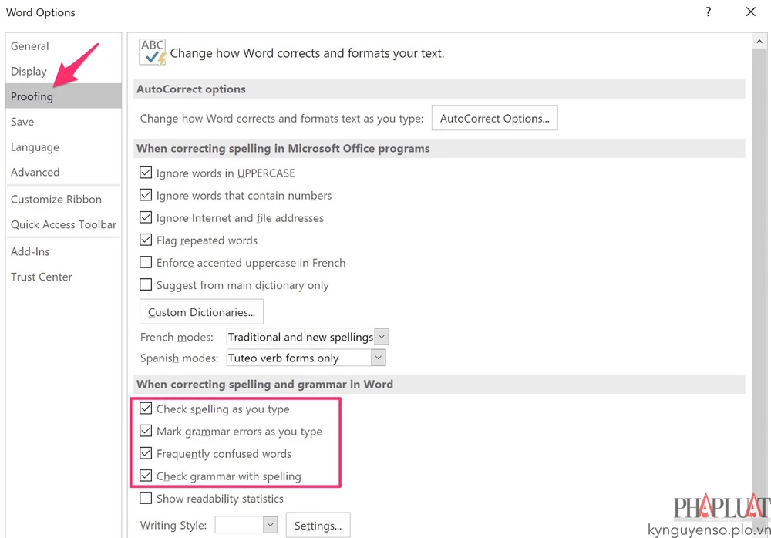
Task: Open the Advanced options category
Action: tap(35, 173)
